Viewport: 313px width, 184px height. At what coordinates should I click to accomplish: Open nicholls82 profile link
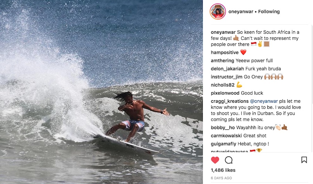point(223,85)
